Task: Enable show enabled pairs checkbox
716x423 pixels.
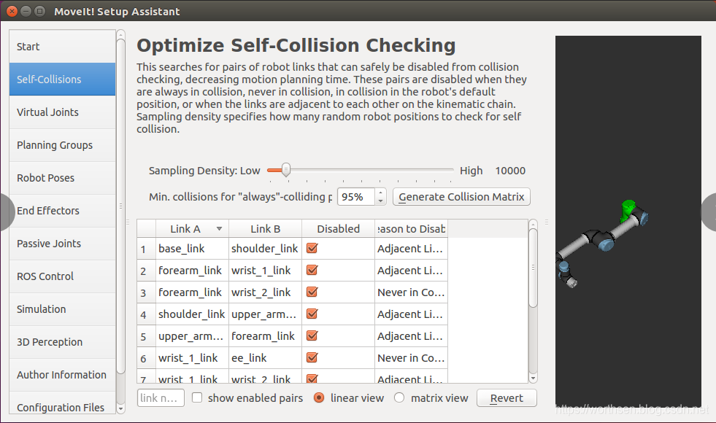Action: (197, 398)
